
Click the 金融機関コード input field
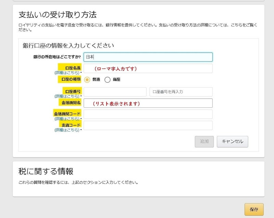(148, 114)
